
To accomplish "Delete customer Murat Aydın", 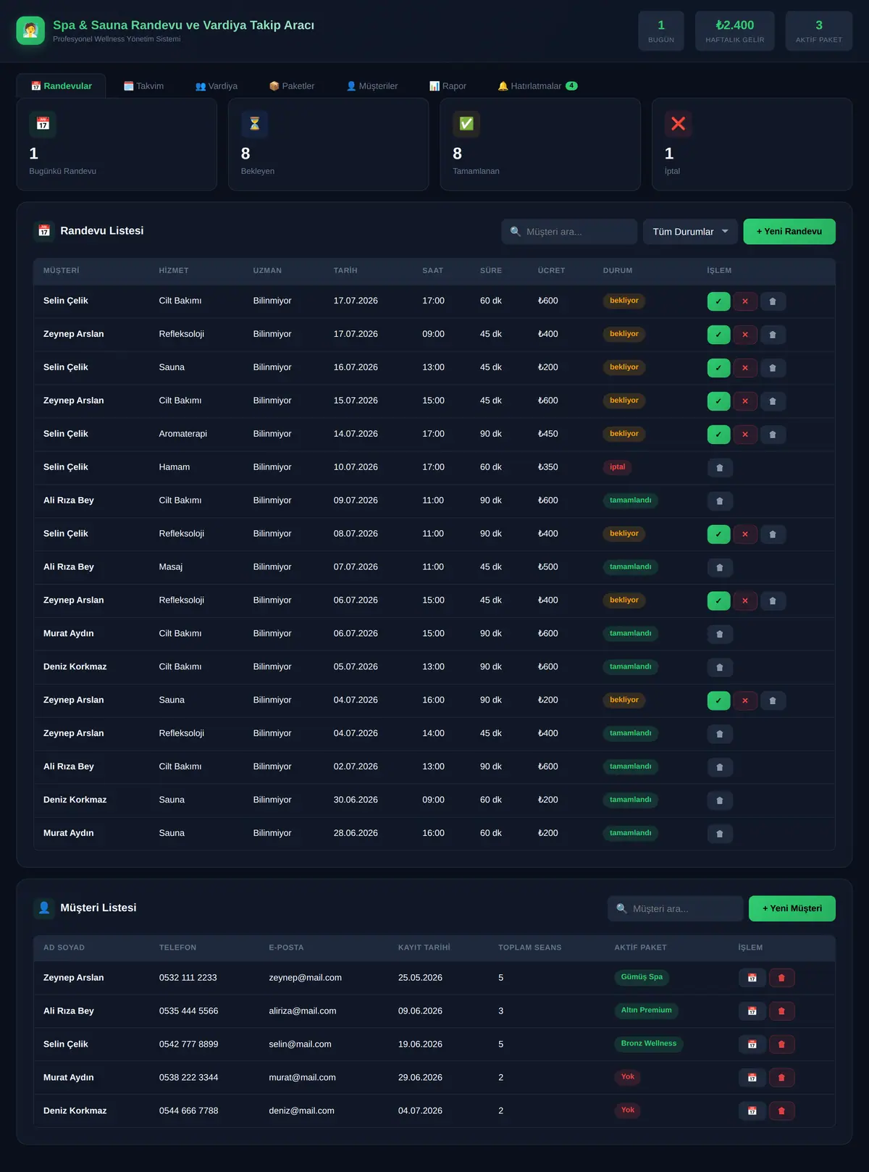I will pyautogui.click(x=781, y=1078).
